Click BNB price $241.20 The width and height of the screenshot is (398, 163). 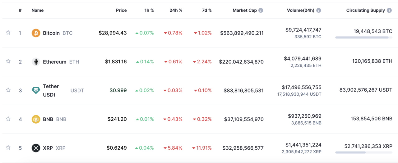pos(117,119)
